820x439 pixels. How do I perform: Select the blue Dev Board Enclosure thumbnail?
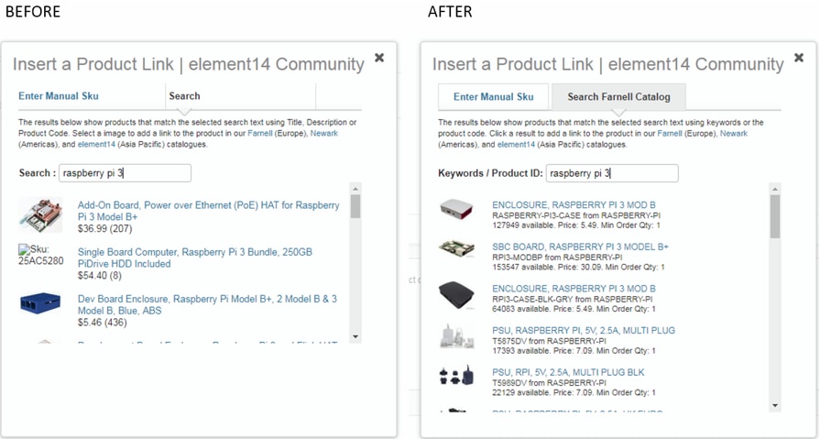pos(40,303)
